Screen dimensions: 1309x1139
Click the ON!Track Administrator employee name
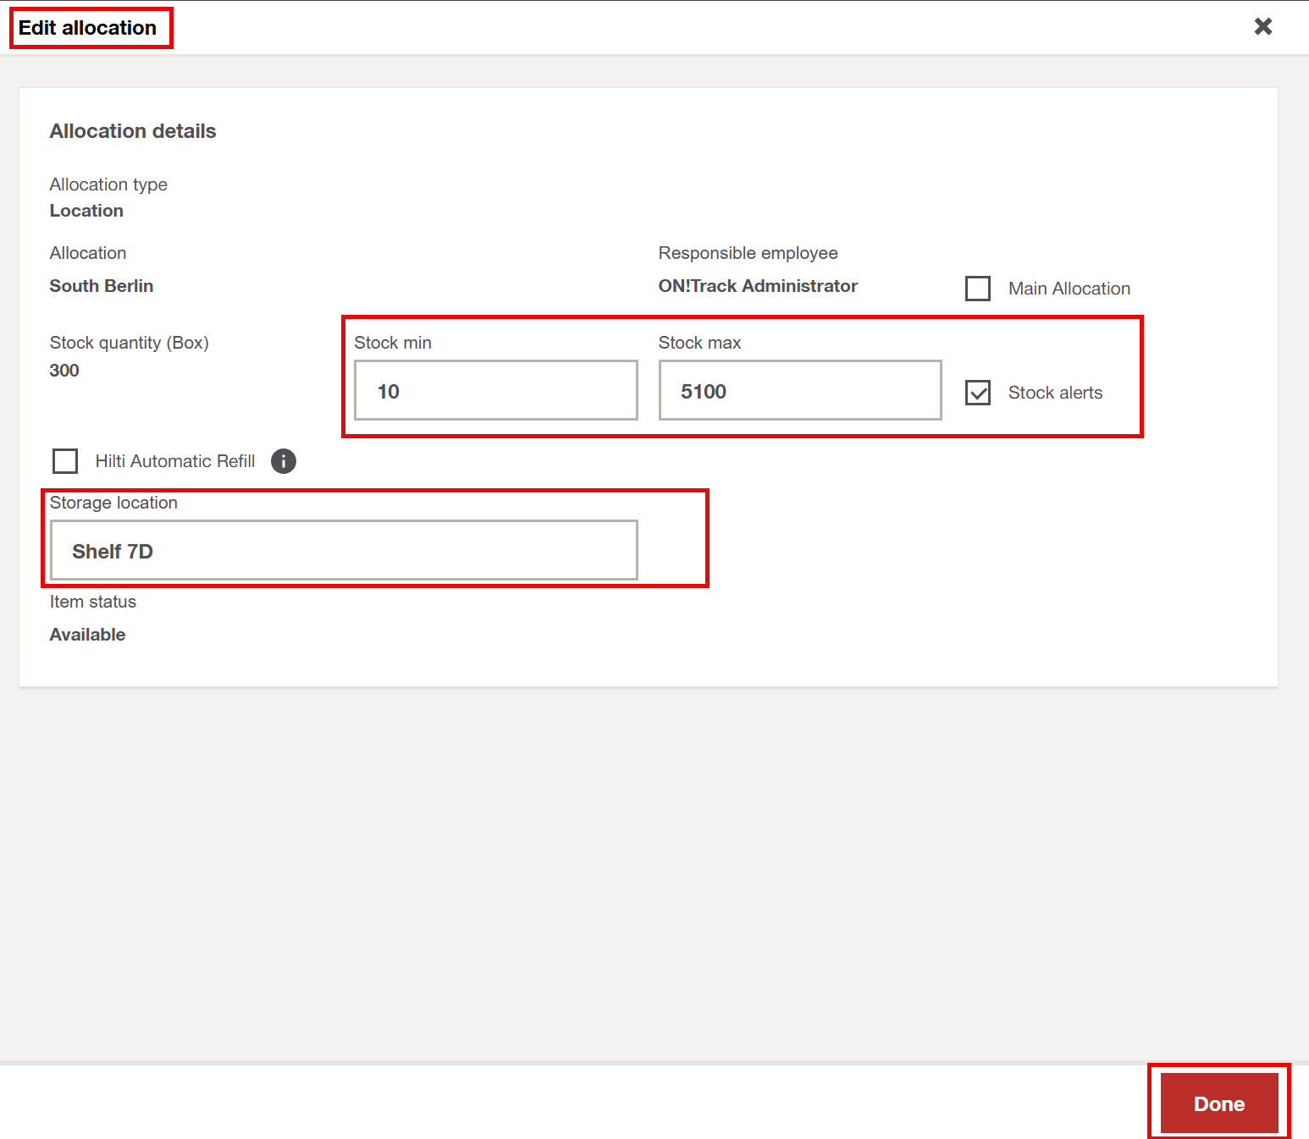coord(758,286)
